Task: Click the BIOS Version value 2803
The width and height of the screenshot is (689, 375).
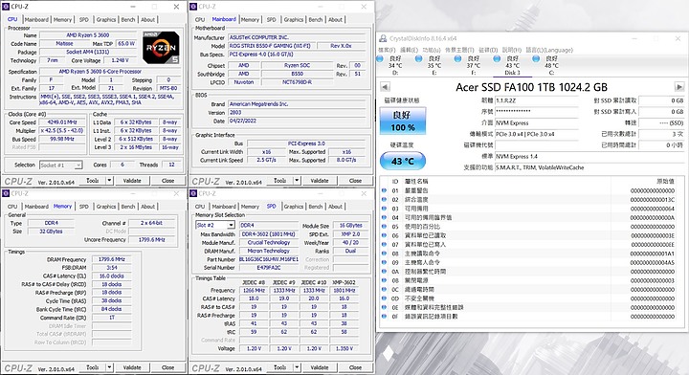Action: pos(297,113)
